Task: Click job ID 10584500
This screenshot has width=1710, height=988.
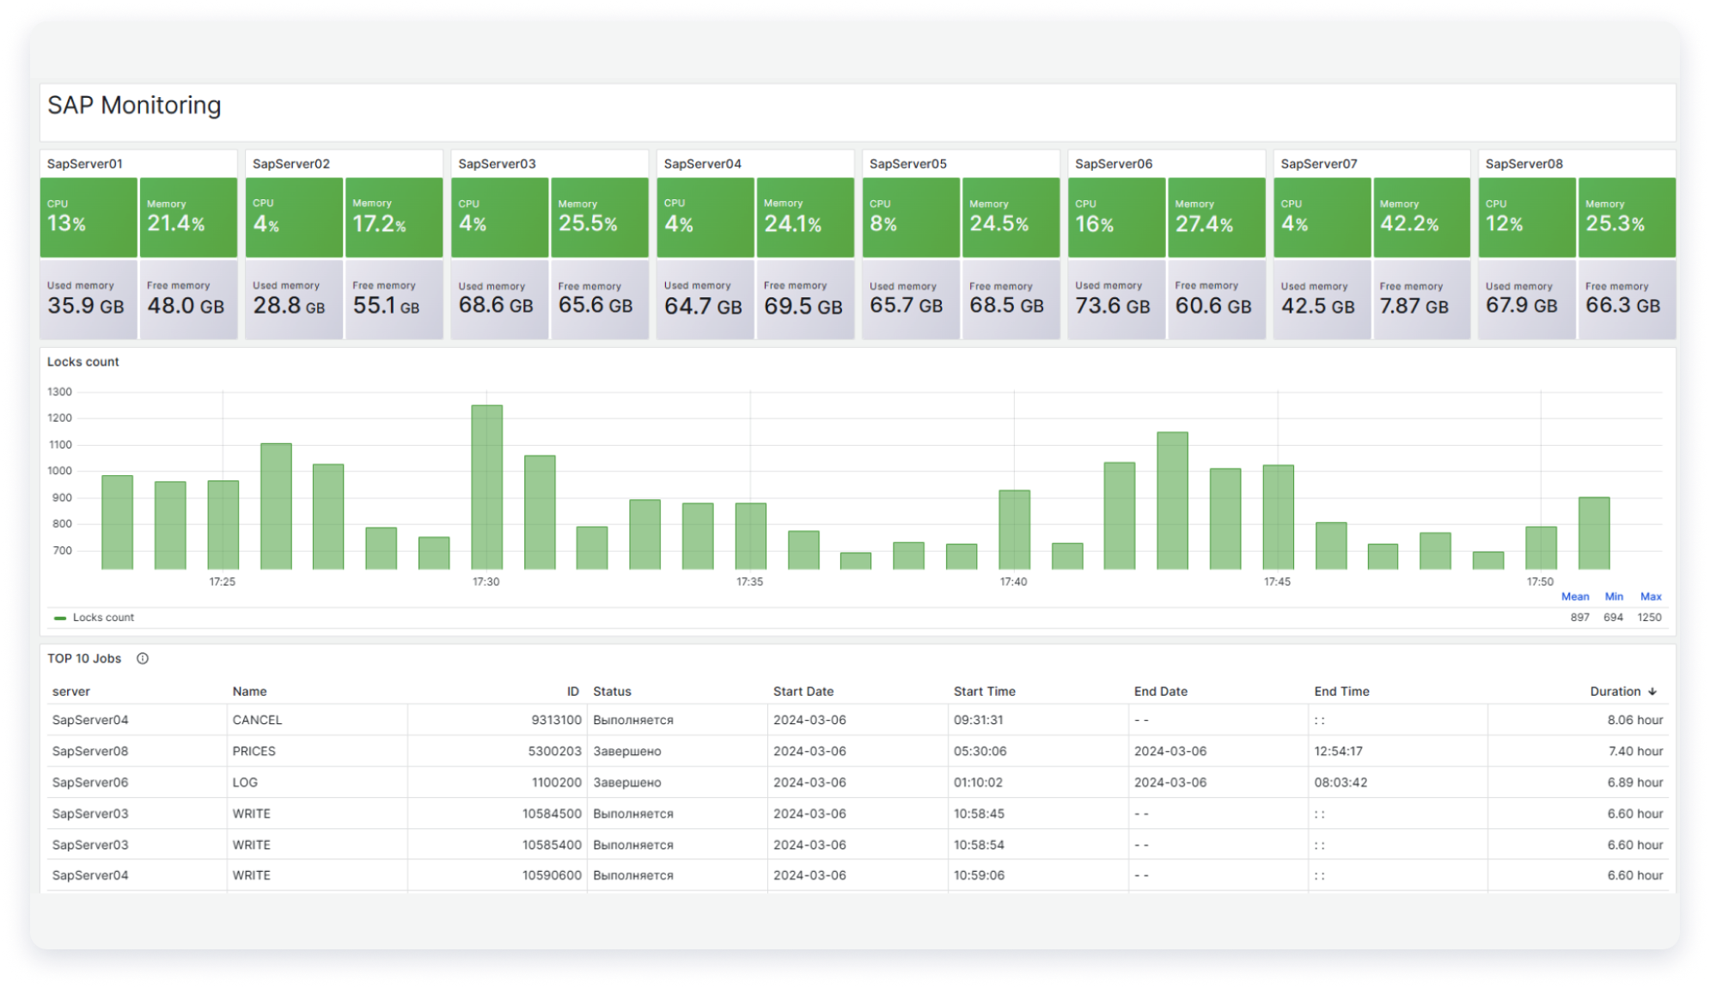Action: pyautogui.click(x=552, y=814)
